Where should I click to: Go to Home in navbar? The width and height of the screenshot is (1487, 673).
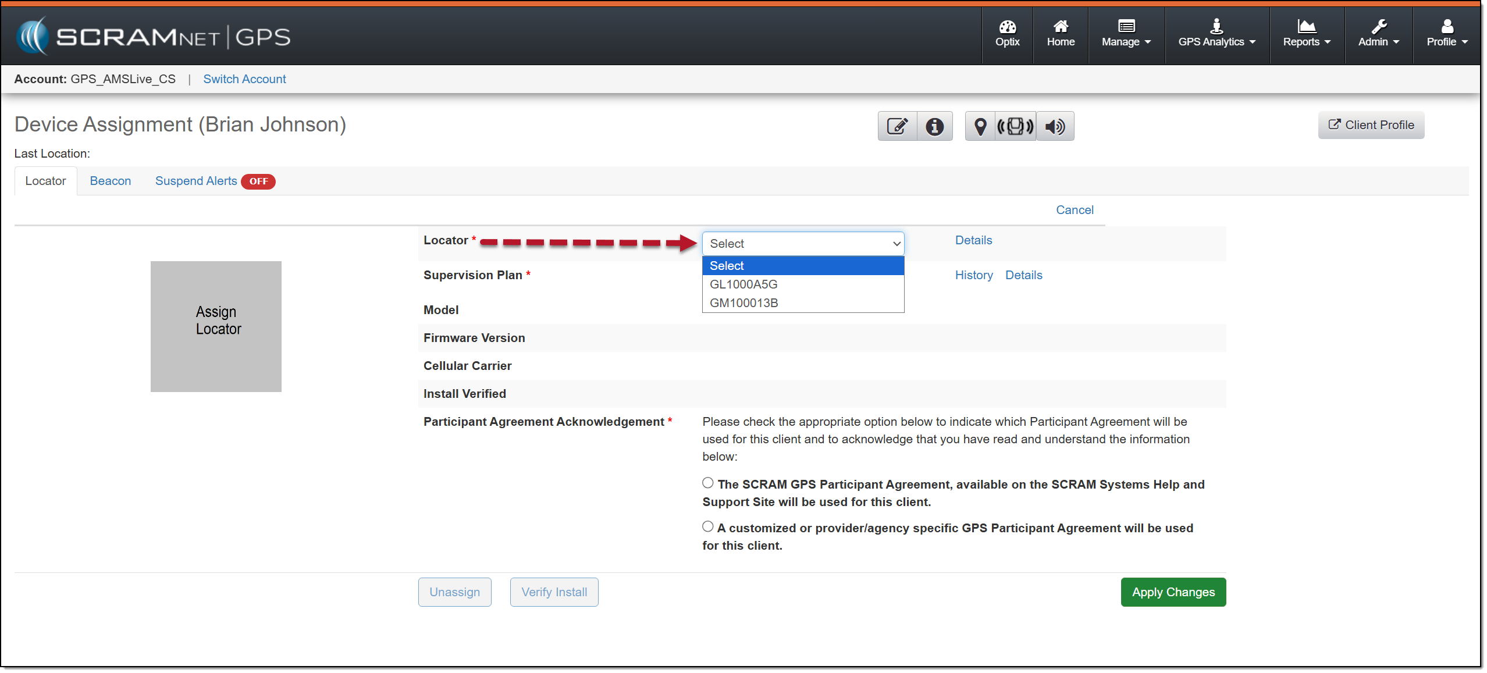(x=1060, y=34)
